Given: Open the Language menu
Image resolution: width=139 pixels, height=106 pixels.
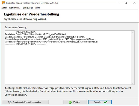Looking at the screenshot, I should (x=28, y=8).
